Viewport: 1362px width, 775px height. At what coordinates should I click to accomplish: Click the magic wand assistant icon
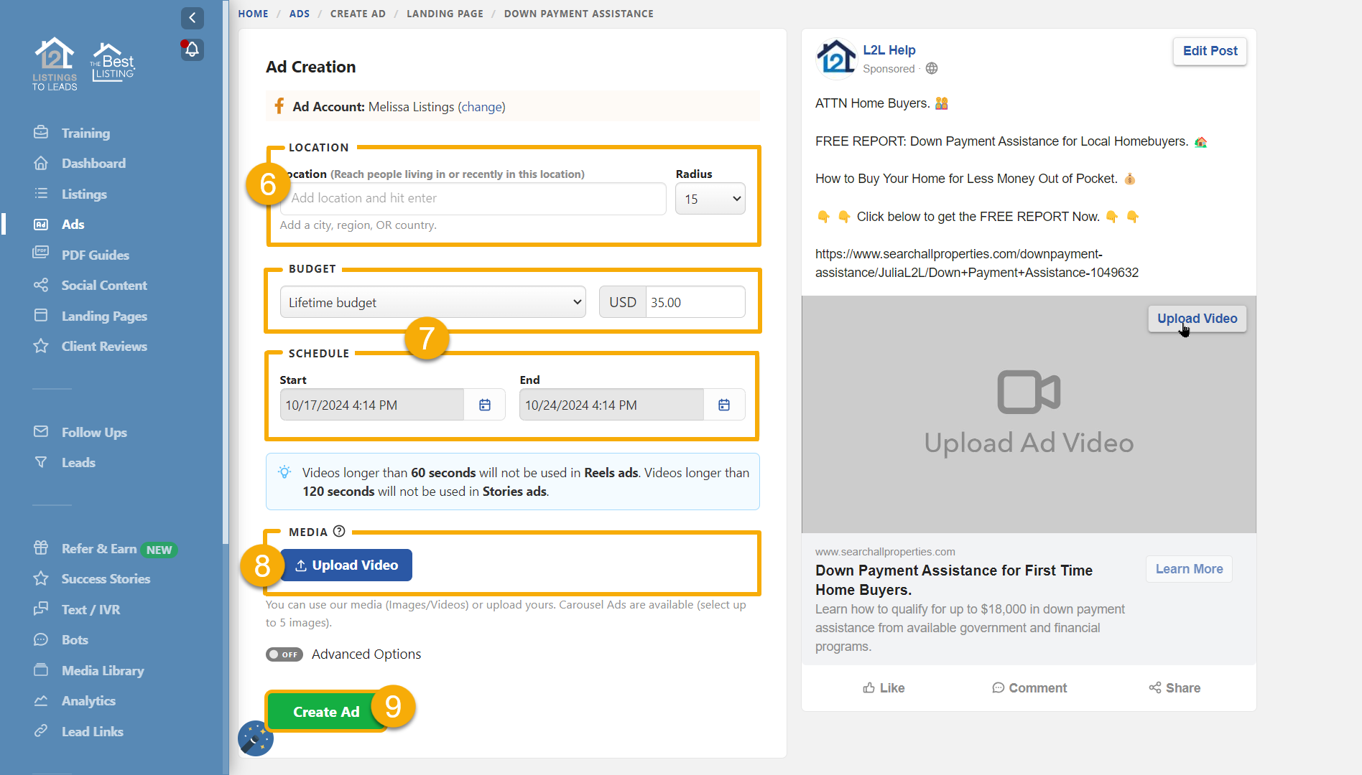tap(255, 738)
